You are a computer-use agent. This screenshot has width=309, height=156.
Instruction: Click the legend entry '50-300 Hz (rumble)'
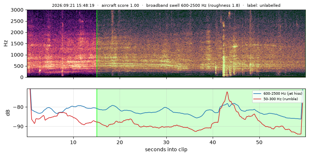coord(281,99)
